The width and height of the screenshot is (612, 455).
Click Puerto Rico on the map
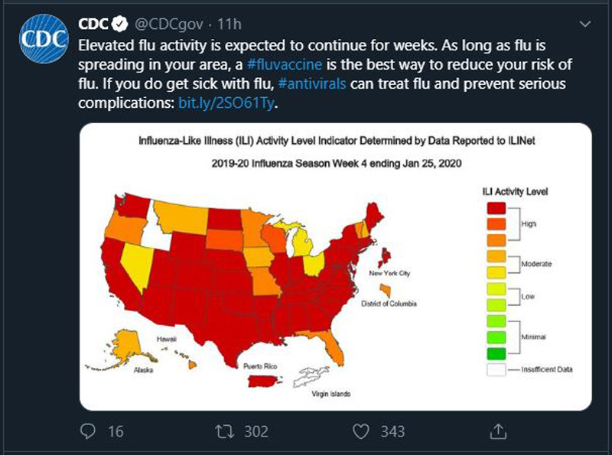(x=262, y=382)
